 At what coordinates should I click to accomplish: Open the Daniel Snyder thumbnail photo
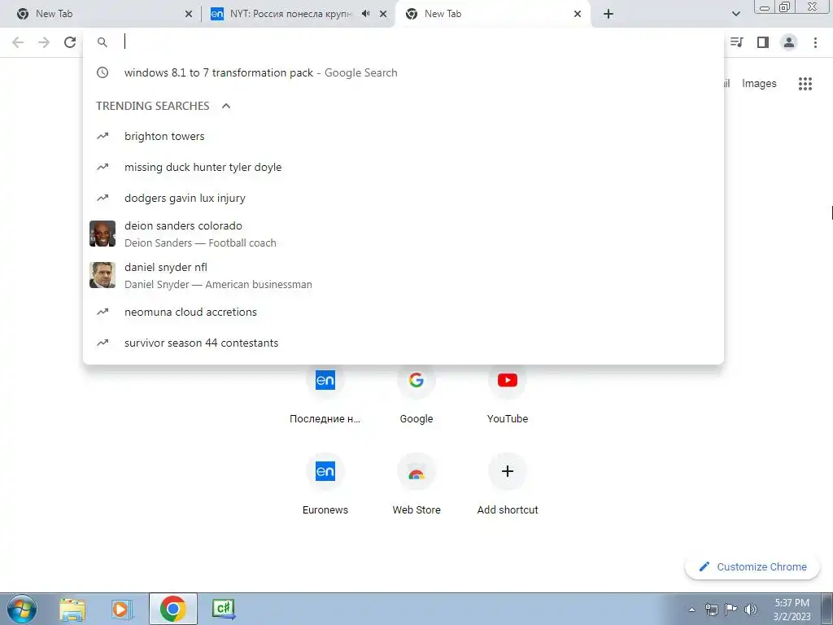pyautogui.click(x=102, y=275)
